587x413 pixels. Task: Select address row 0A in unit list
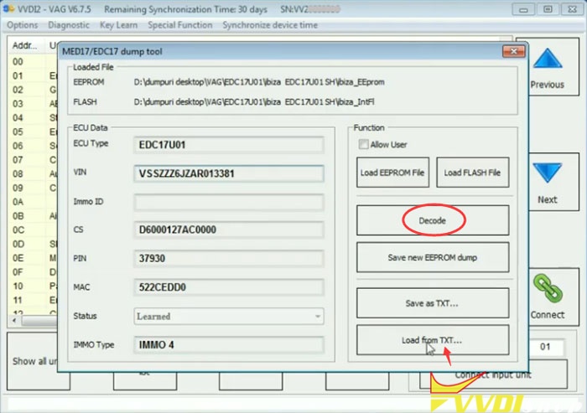click(33, 202)
